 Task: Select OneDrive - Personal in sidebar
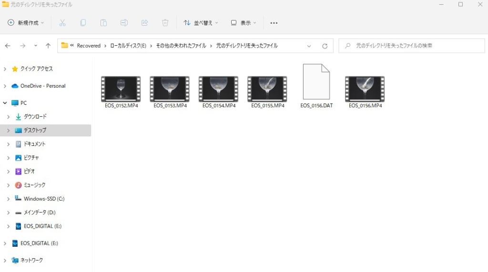tap(43, 86)
